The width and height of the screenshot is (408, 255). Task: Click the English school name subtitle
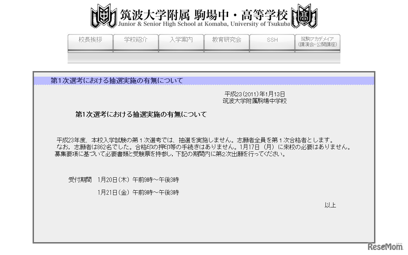click(204, 24)
